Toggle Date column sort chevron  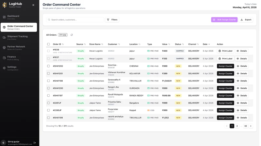coord(209,44)
